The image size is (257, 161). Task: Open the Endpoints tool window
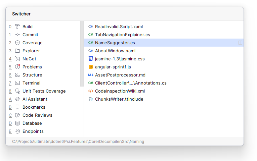(33, 131)
